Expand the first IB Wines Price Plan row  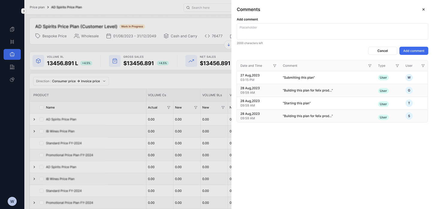click(x=34, y=131)
